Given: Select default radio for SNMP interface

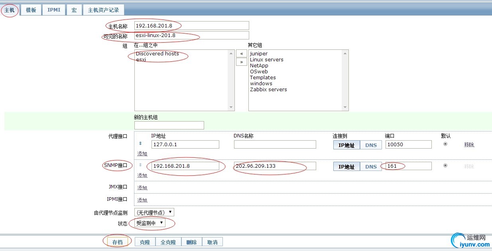Looking at the screenshot, I should [445, 165].
